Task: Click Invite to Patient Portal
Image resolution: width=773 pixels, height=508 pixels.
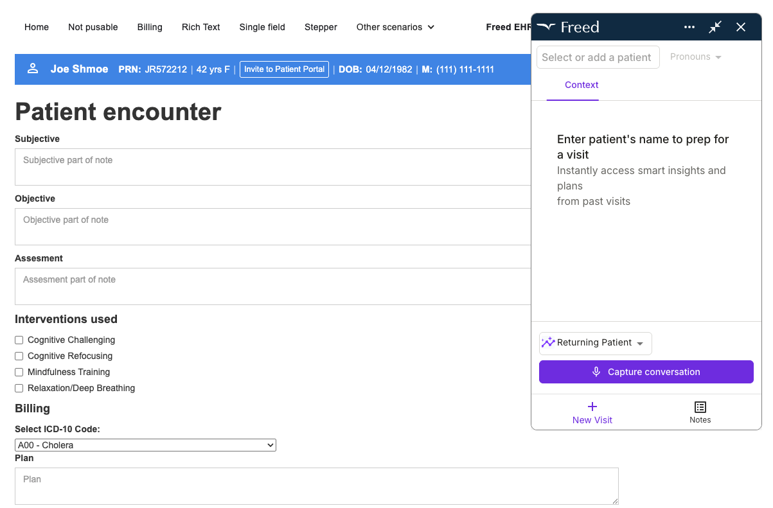Action: click(284, 69)
